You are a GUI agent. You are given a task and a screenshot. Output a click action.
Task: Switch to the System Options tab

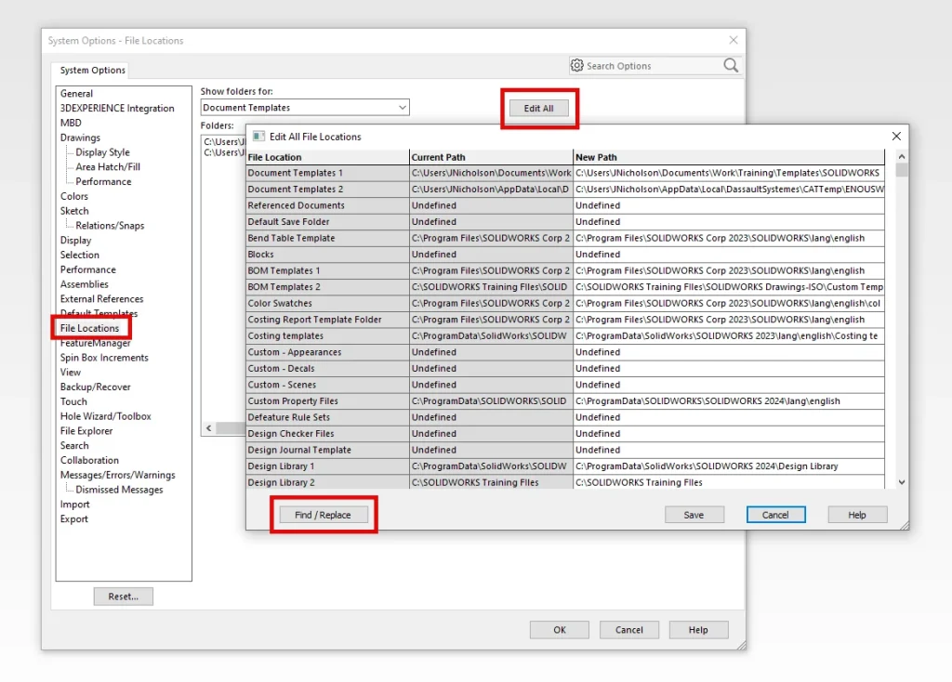point(90,70)
